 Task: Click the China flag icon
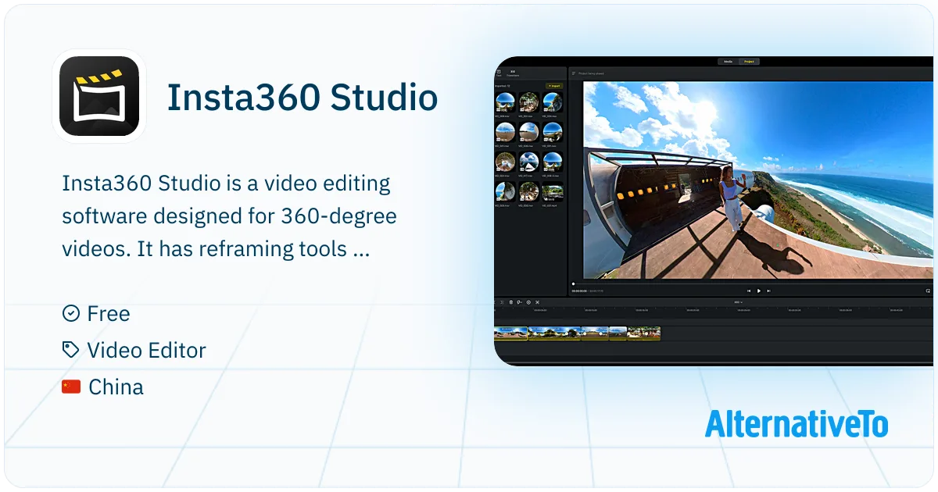point(71,387)
